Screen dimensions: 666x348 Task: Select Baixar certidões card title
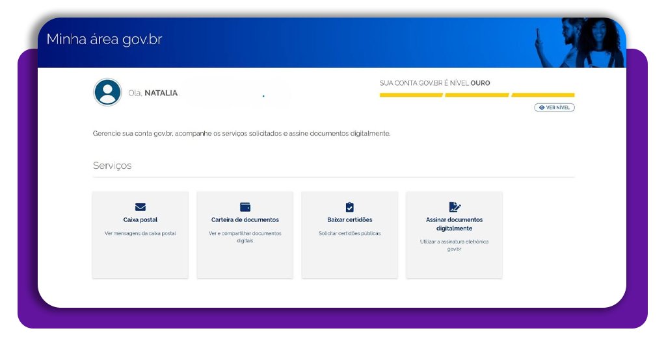pos(349,219)
